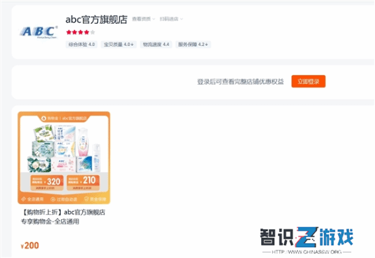Image resolution: width=375 pixels, height=258 pixels.
Task: Click the 立即登录 button
Action: pos(308,81)
